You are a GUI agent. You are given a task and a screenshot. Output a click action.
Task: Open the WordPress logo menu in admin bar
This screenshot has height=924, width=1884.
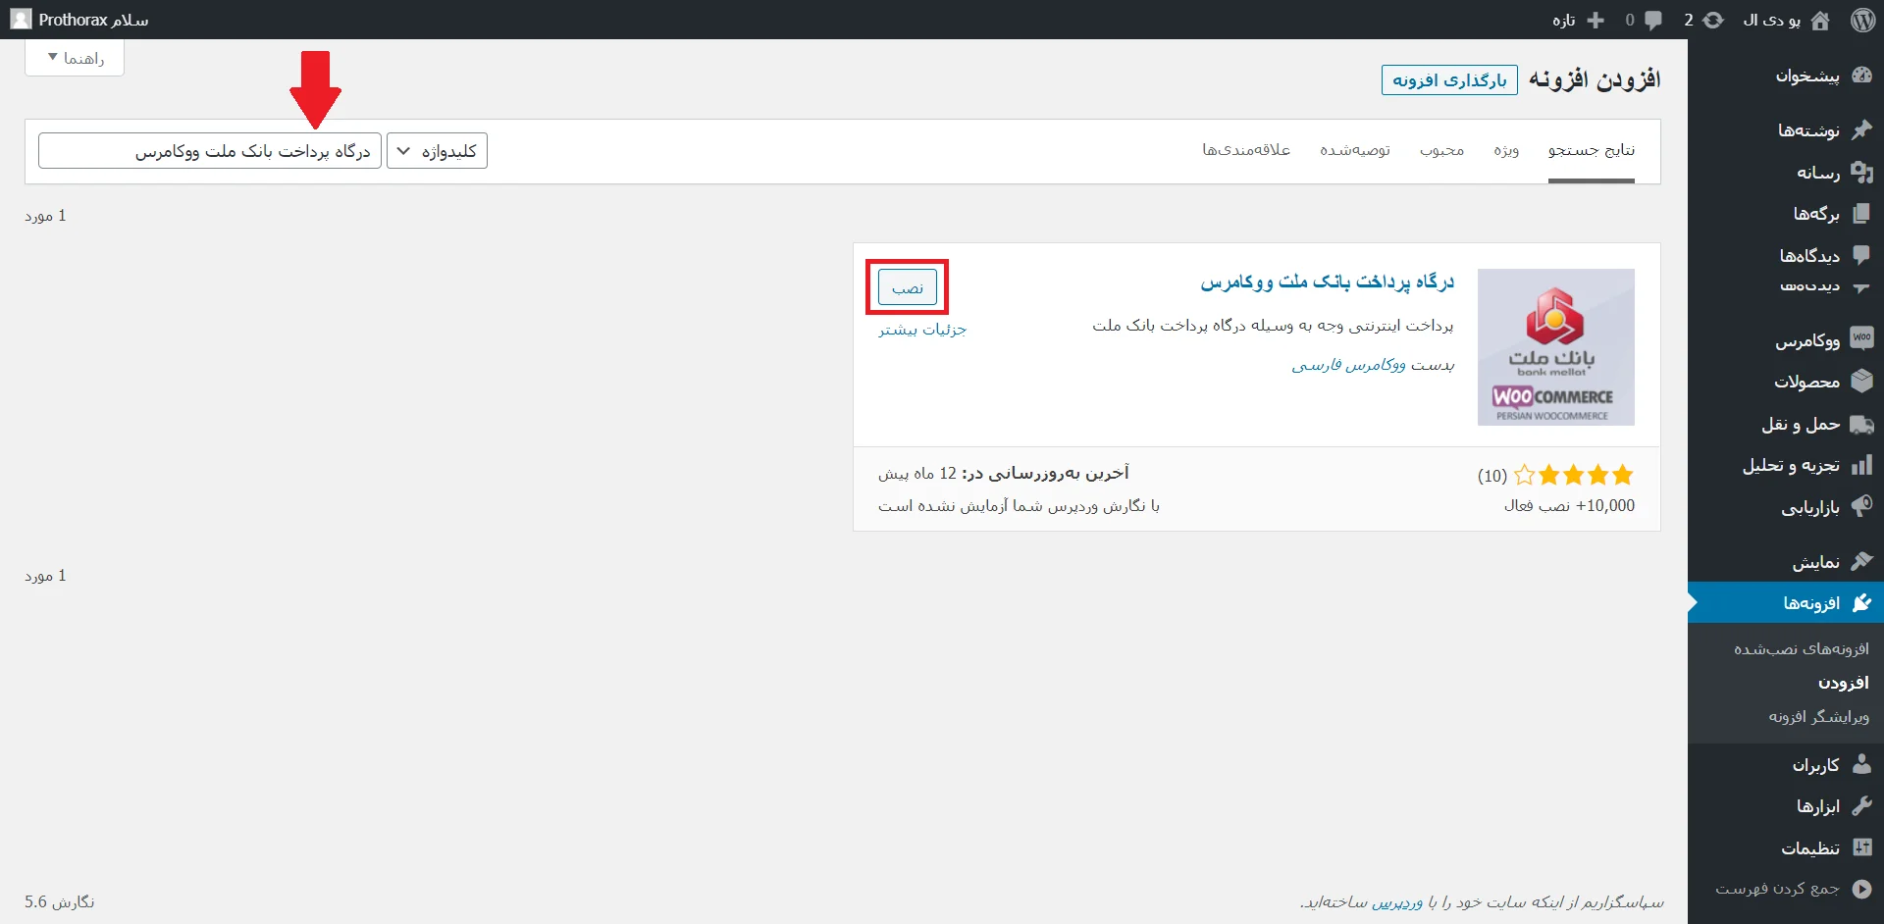click(x=1863, y=19)
